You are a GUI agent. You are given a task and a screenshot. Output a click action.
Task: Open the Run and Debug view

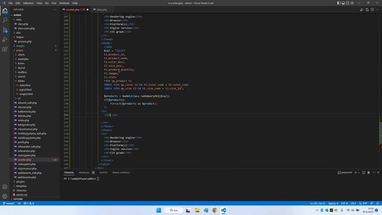(x=5, y=39)
